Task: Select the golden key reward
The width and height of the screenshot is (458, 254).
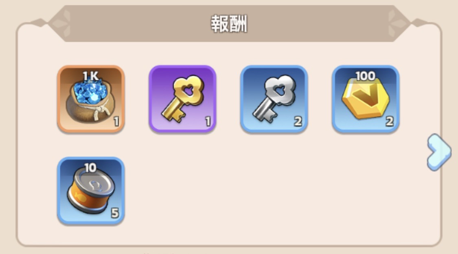Action: coord(182,99)
